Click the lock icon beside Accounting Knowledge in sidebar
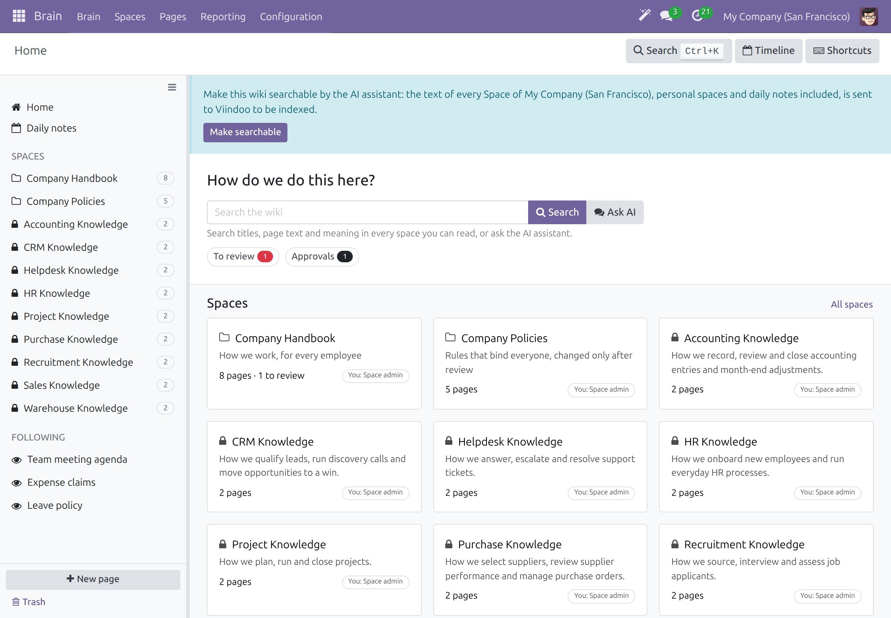The width and height of the screenshot is (891, 618). [x=15, y=224]
